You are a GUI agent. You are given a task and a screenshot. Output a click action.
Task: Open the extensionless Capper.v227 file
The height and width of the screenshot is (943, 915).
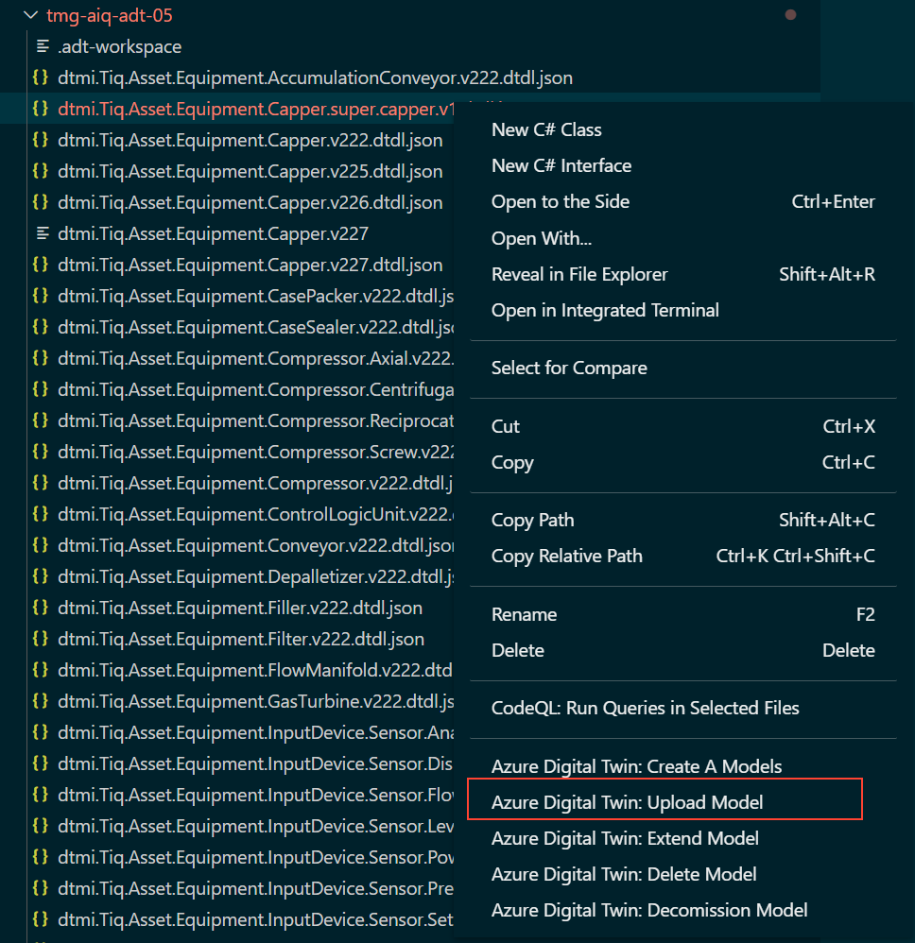213,234
